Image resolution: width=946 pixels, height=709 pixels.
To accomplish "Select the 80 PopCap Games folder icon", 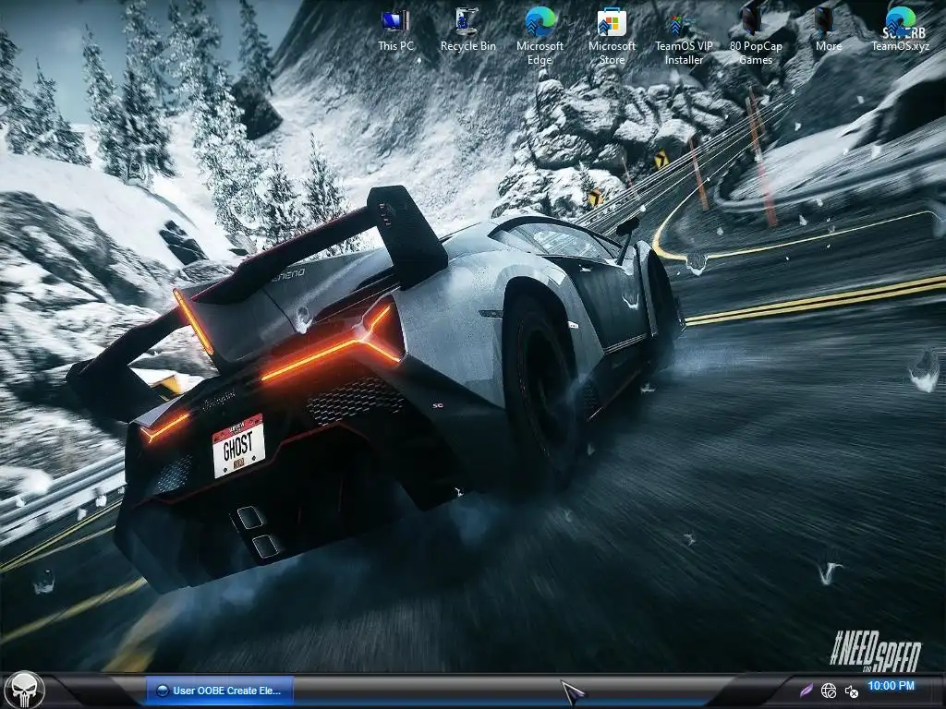I will click(756, 36).
